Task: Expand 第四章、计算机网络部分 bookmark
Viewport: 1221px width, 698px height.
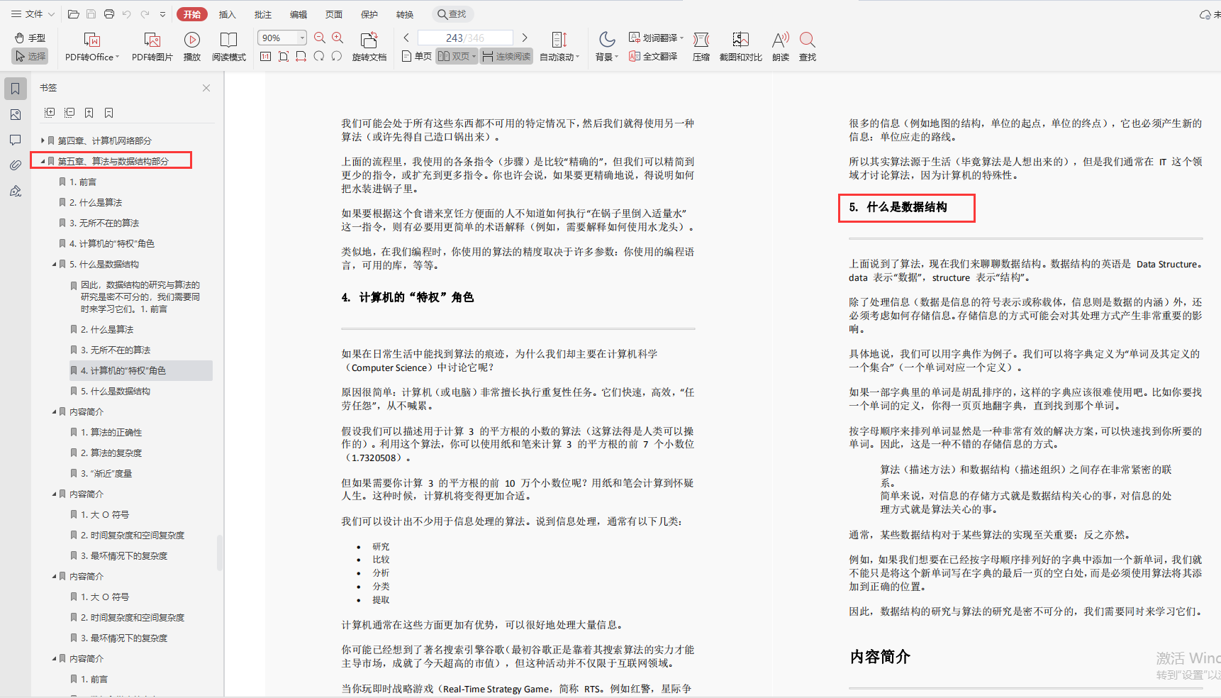Action: (x=43, y=140)
